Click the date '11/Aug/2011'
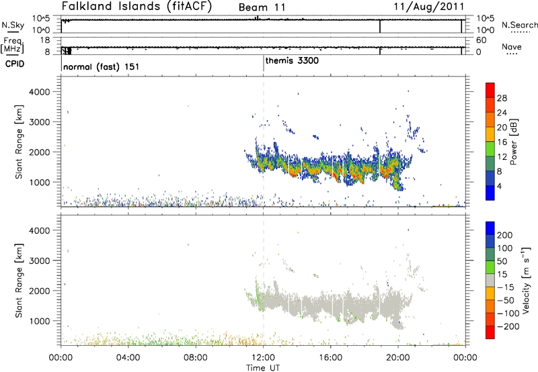 pos(429,7)
